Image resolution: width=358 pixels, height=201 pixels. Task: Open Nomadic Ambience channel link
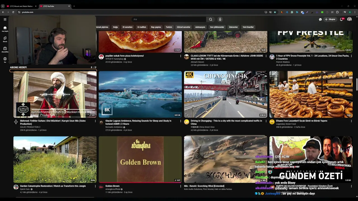coord(114,127)
